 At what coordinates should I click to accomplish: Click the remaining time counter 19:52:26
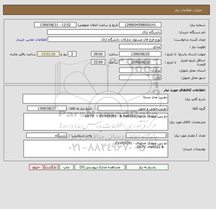coord(48,54)
